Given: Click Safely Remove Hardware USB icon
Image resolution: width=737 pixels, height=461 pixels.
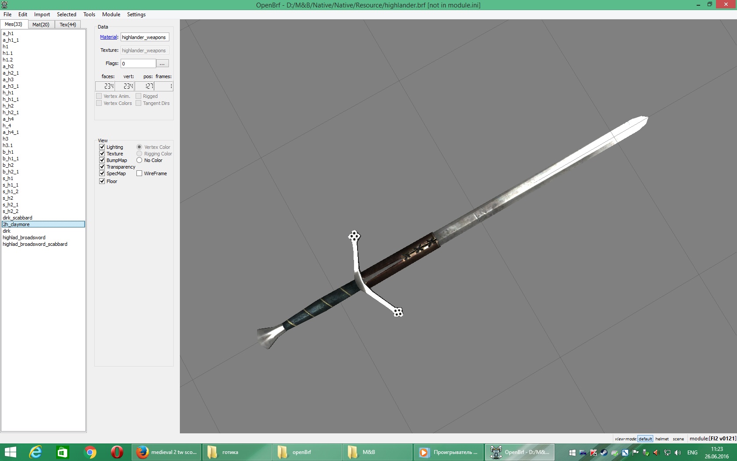Looking at the screenshot, I should click(x=646, y=453).
